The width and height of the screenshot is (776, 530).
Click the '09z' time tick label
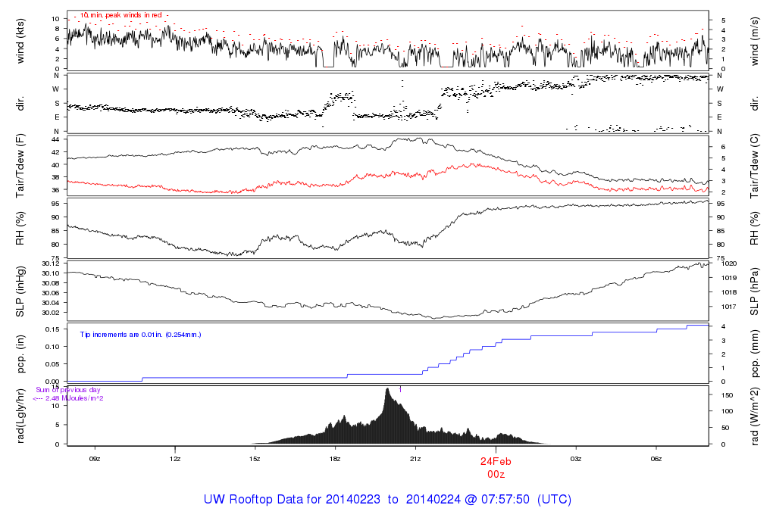coord(95,459)
